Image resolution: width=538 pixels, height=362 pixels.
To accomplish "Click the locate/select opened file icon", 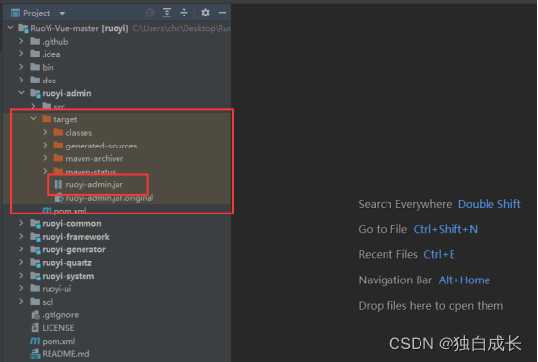I will pyautogui.click(x=150, y=13).
